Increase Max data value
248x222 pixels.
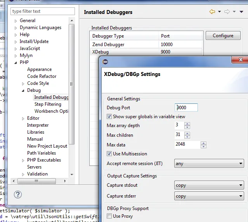(x=203, y=143)
